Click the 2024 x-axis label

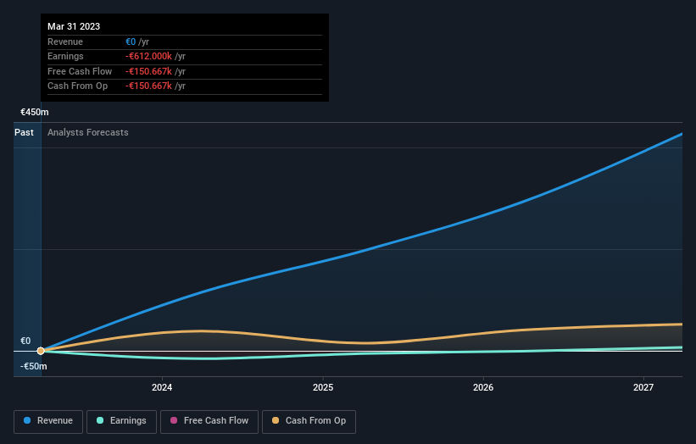point(162,387)
